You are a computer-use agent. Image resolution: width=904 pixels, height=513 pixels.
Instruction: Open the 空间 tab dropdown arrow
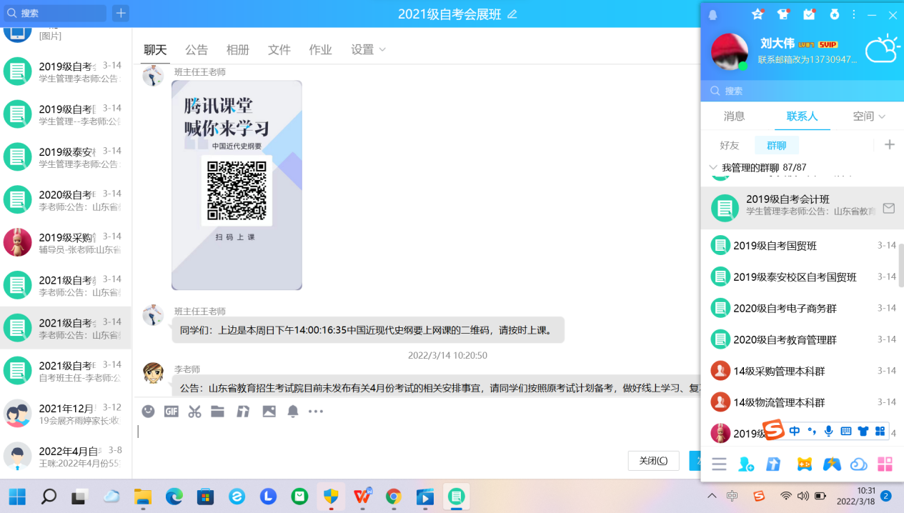882,116
